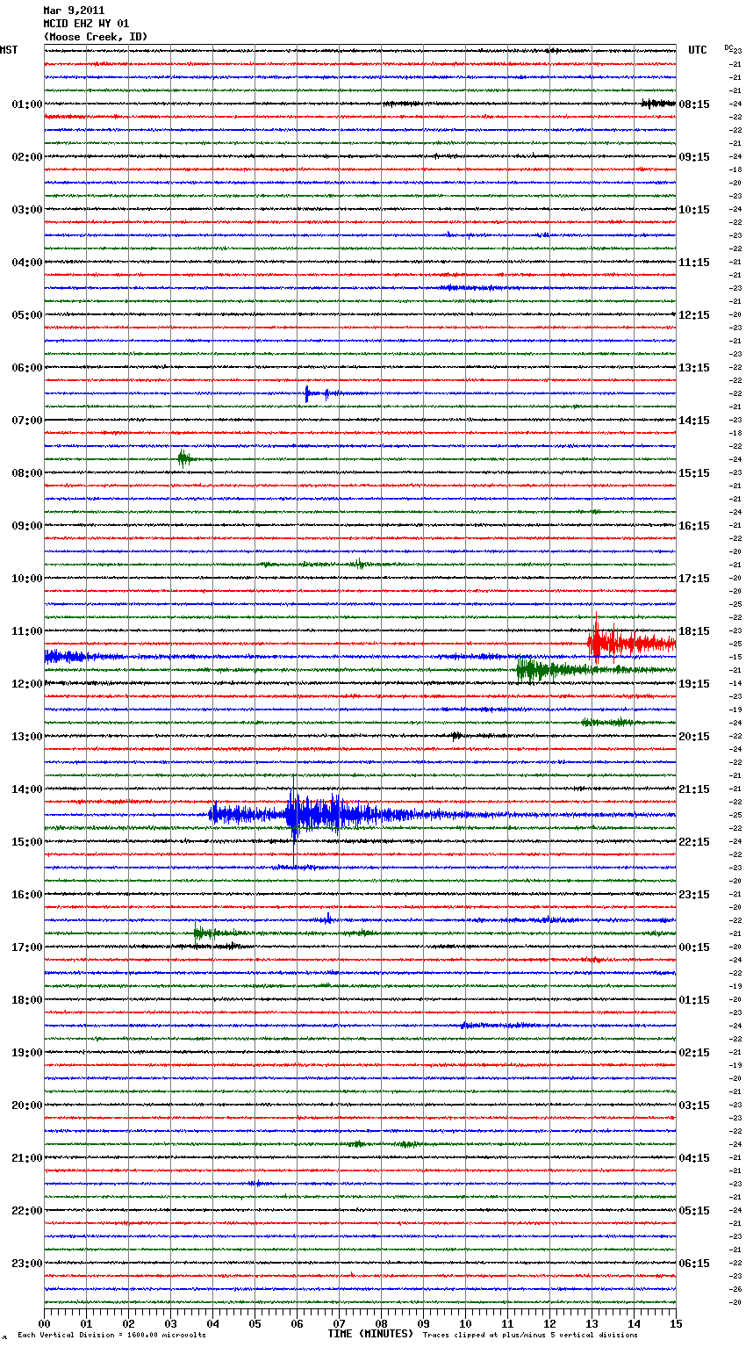Image resolution: width=746 pixels, height=1347 pixels.
Task: Select the station code "MCID EHZ WY 01"
Action: pyautogui.click(x=86, y=24)
